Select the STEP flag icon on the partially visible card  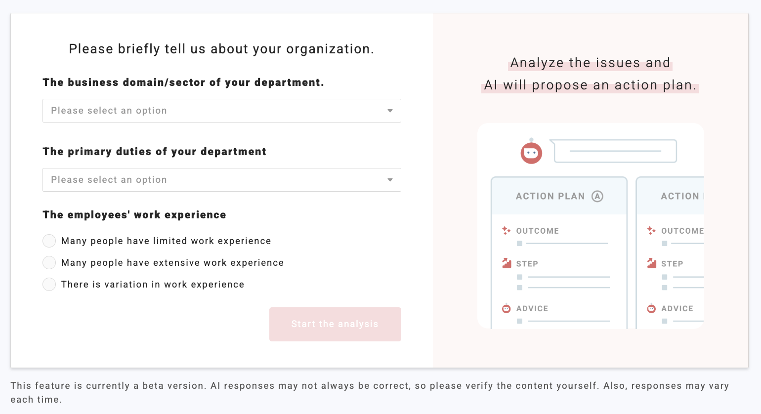[x=651, y=263]
